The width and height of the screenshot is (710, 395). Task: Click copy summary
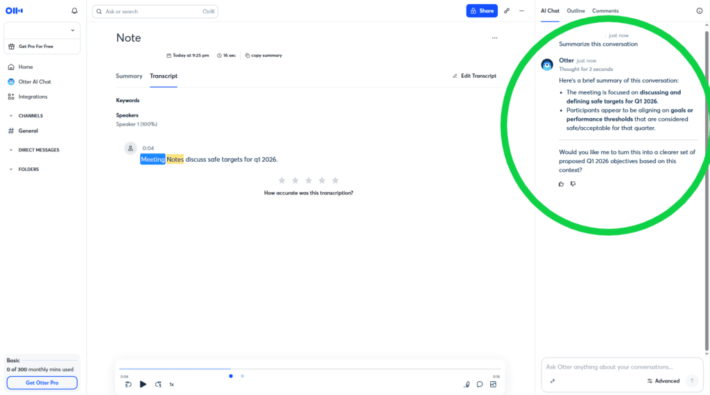pos(263,56)
